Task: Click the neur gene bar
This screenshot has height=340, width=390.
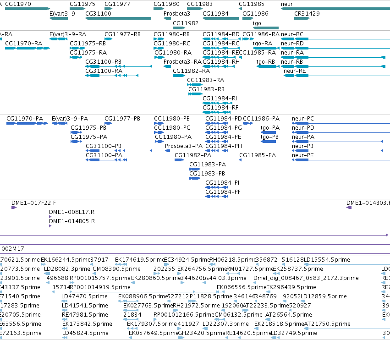Action: (x=335, y=9)
